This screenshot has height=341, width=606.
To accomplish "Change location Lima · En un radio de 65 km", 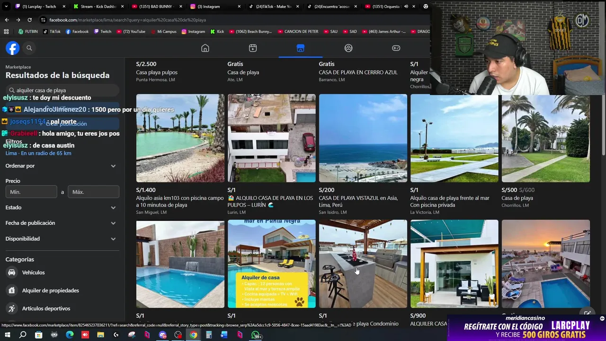I will coord(38,153).
